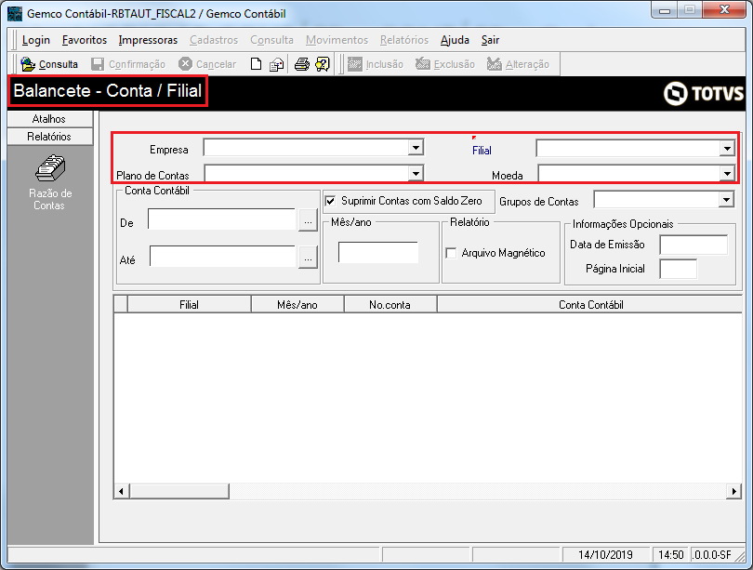Open Razão de Contas report shortcut
Viewport: 753px width, 570px height.
pos(50,183)
